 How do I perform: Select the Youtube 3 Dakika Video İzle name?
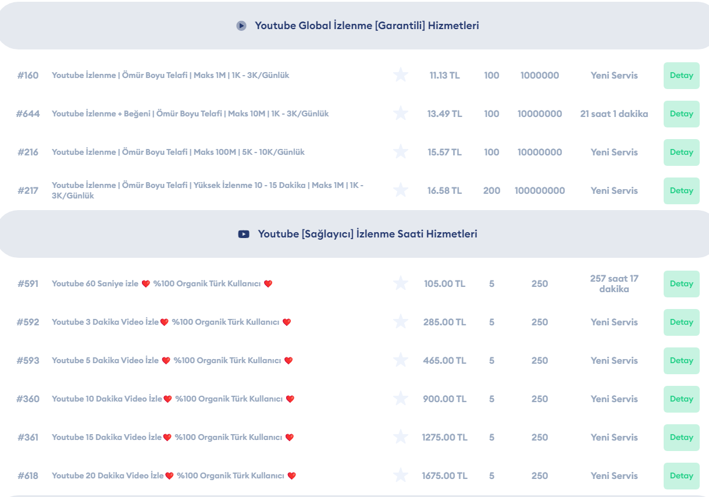172,322
